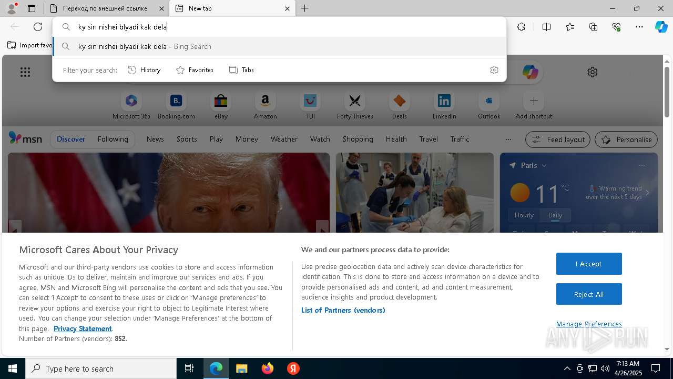Image resolution: width=673 pixels, height=379 pixels.
Task: Open new tab page settings gear
Action: (593, 72)
